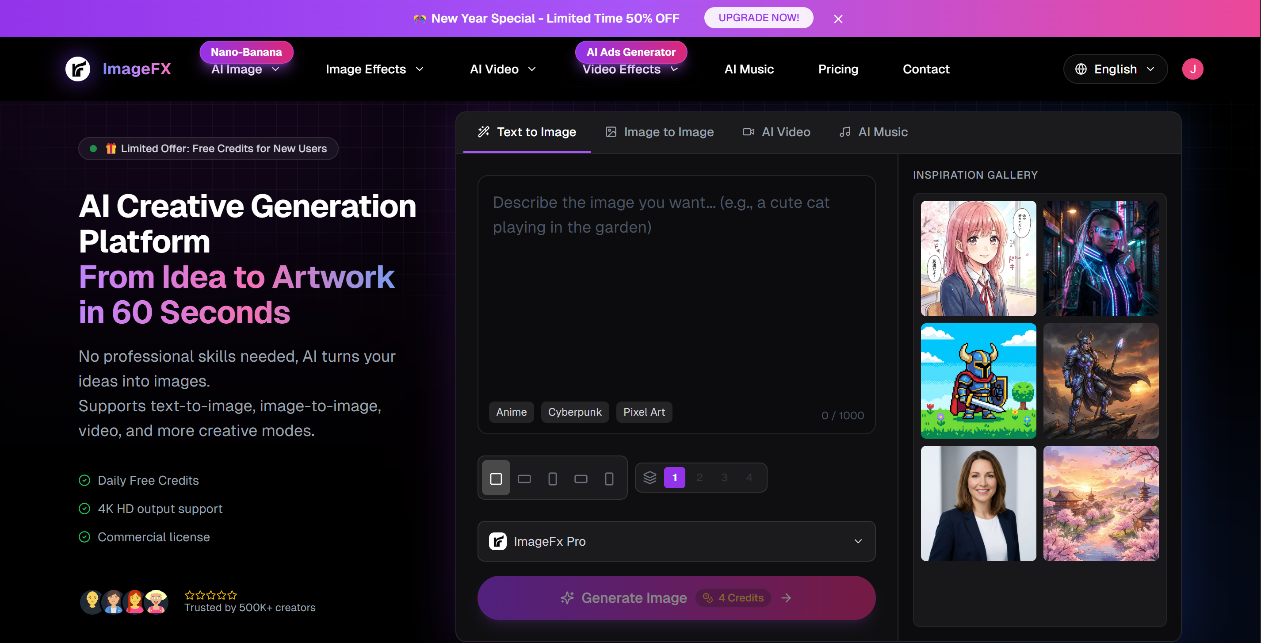Expand the Image Effects nav menu
This screenshot has height=643, width=1261.
tap(374, 69)
